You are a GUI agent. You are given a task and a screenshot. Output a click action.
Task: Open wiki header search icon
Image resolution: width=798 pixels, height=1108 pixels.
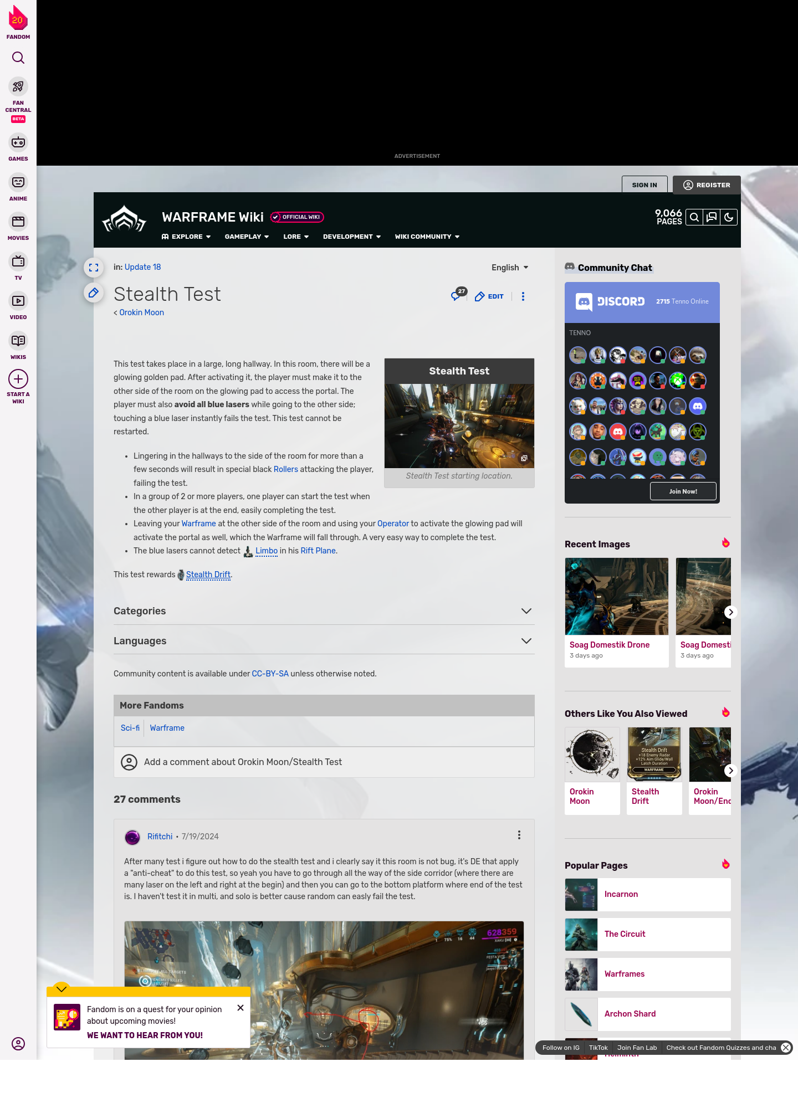pyautogui.click(x=694, y=217)
